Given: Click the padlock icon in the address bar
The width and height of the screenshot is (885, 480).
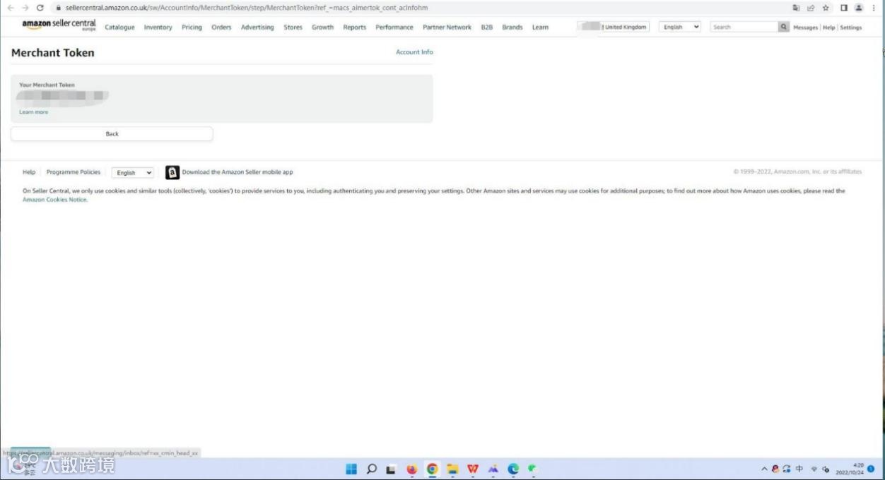Looking at the screenshot, I should pyautogui.click(x=59, y=8).
